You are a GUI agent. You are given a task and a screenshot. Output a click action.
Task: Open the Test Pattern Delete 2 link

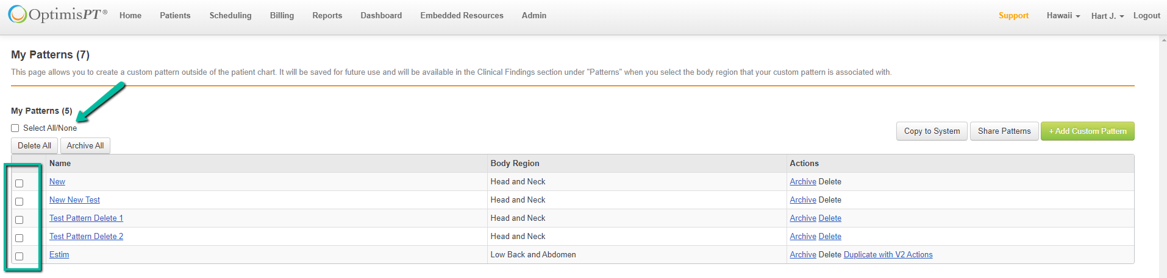(86, 237)
